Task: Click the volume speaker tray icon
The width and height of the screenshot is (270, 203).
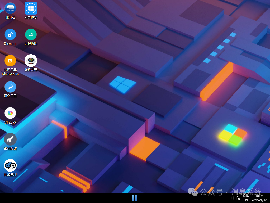Action: 232,198
